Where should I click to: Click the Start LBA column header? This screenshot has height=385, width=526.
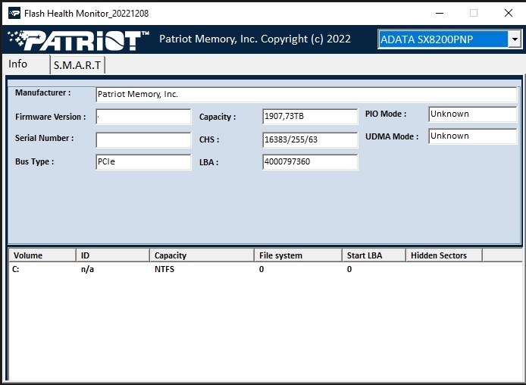tap(374, 255)
